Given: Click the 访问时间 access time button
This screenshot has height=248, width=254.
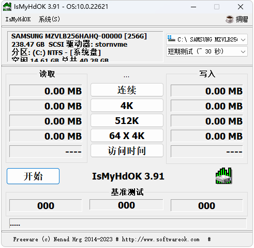Looking at the screenshot, I should click(x=127, y=150).
